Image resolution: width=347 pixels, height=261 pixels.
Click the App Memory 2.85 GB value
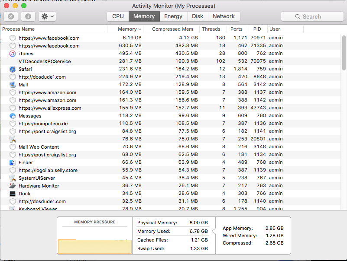274,228
